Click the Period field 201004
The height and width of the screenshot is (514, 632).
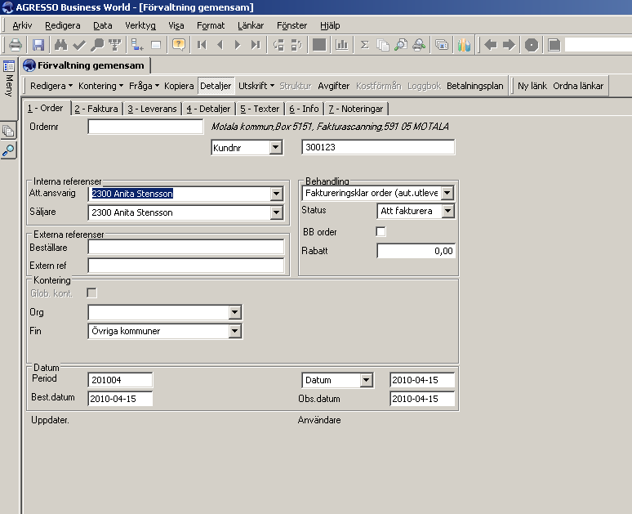tap(120, 380)
